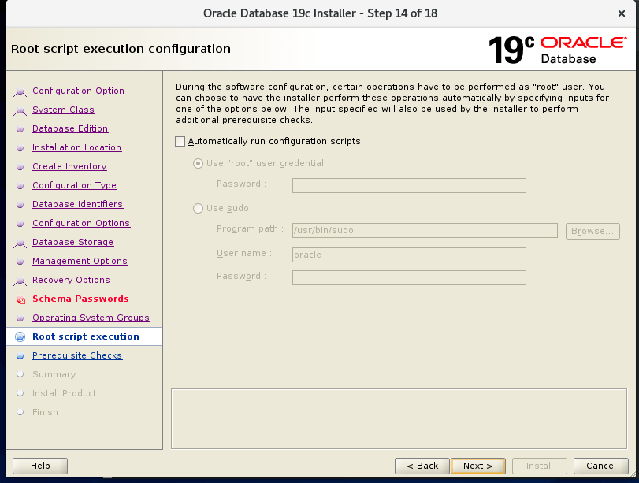Click the empty message pane at the bottom
Image resolution: width=639 pixels, height=483 pixels.
tap(399, 418)
